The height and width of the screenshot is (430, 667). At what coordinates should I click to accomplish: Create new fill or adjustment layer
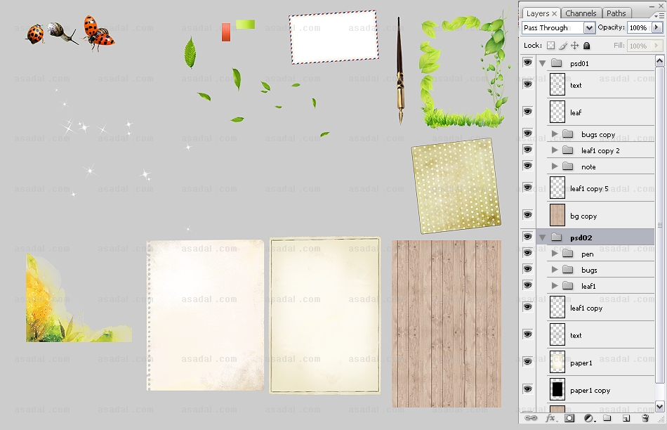click(588, 418)
